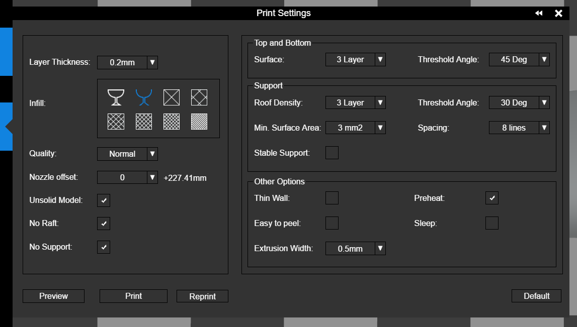Click the Layer Thickness: label
Screen dimensions: 577x327
coord(60,62)
